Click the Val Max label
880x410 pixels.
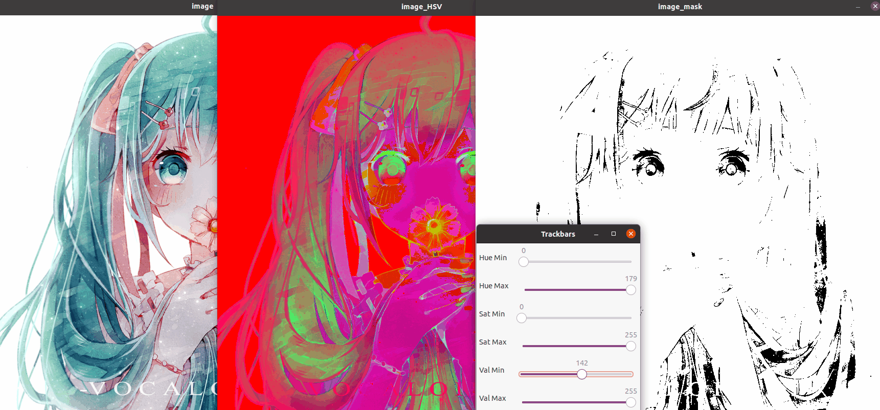coord(492,398)
